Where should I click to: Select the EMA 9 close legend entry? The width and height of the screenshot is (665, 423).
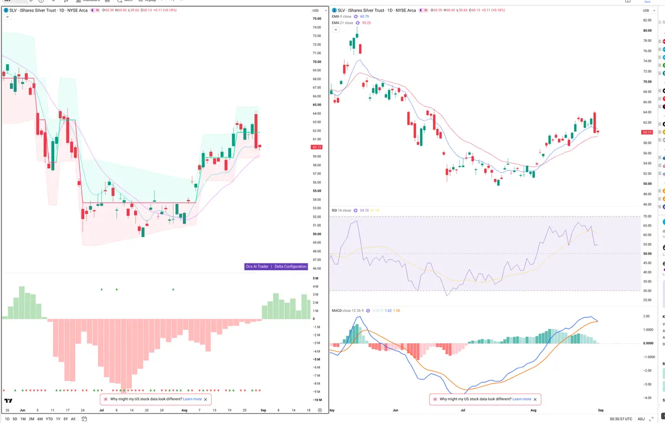tap(341, 17)
